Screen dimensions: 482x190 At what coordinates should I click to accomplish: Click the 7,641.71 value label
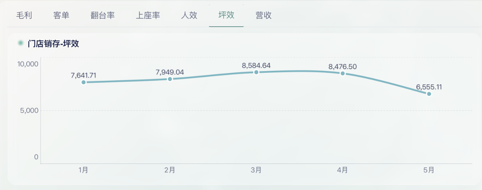(83, 76)
